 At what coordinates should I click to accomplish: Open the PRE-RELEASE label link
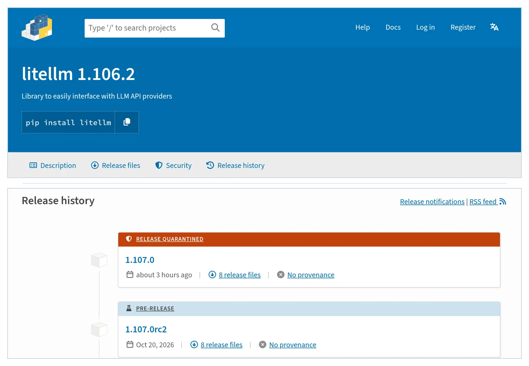[155, 309]
